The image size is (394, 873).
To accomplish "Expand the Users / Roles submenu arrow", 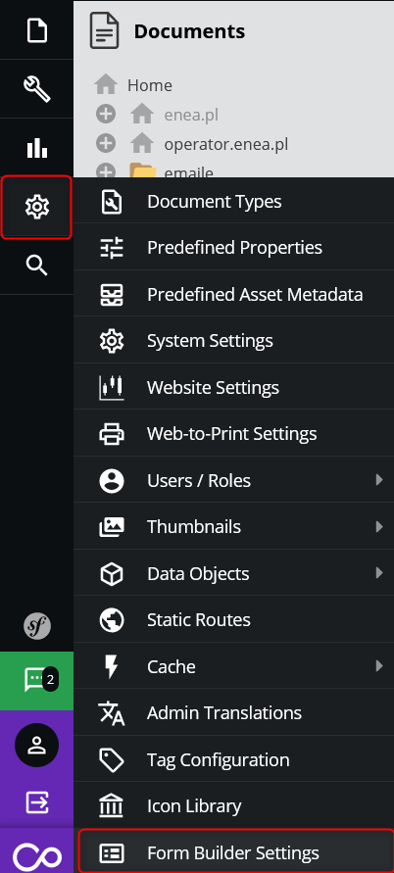I will [379, 479].
